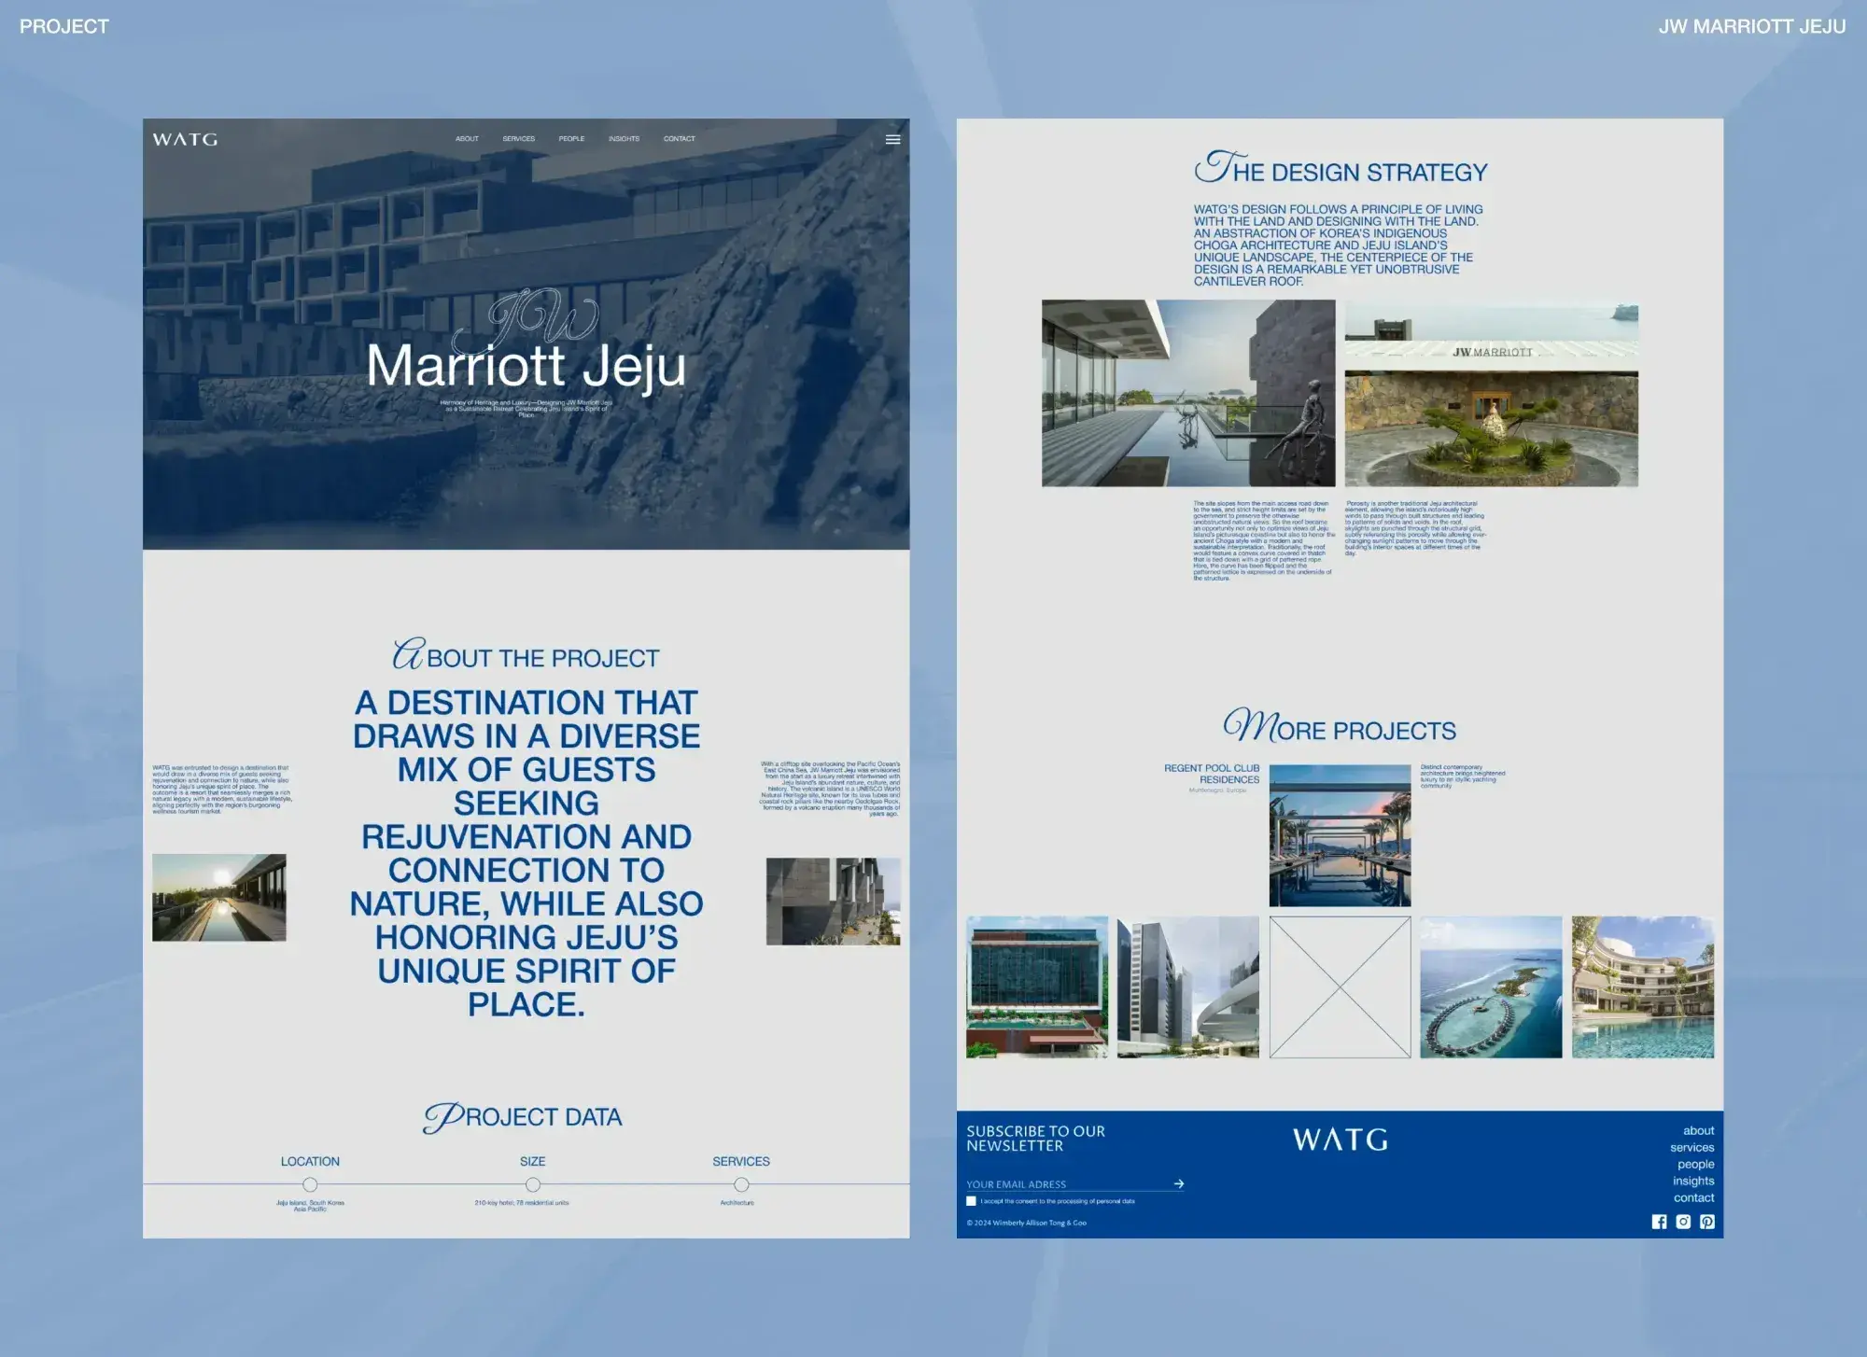Open the Facebook icon in the footer

click(x=1659, y=1222)
